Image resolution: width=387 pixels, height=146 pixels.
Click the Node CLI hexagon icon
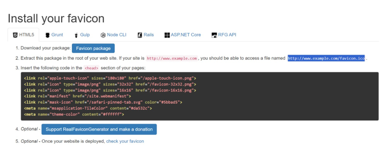[103, 35]
